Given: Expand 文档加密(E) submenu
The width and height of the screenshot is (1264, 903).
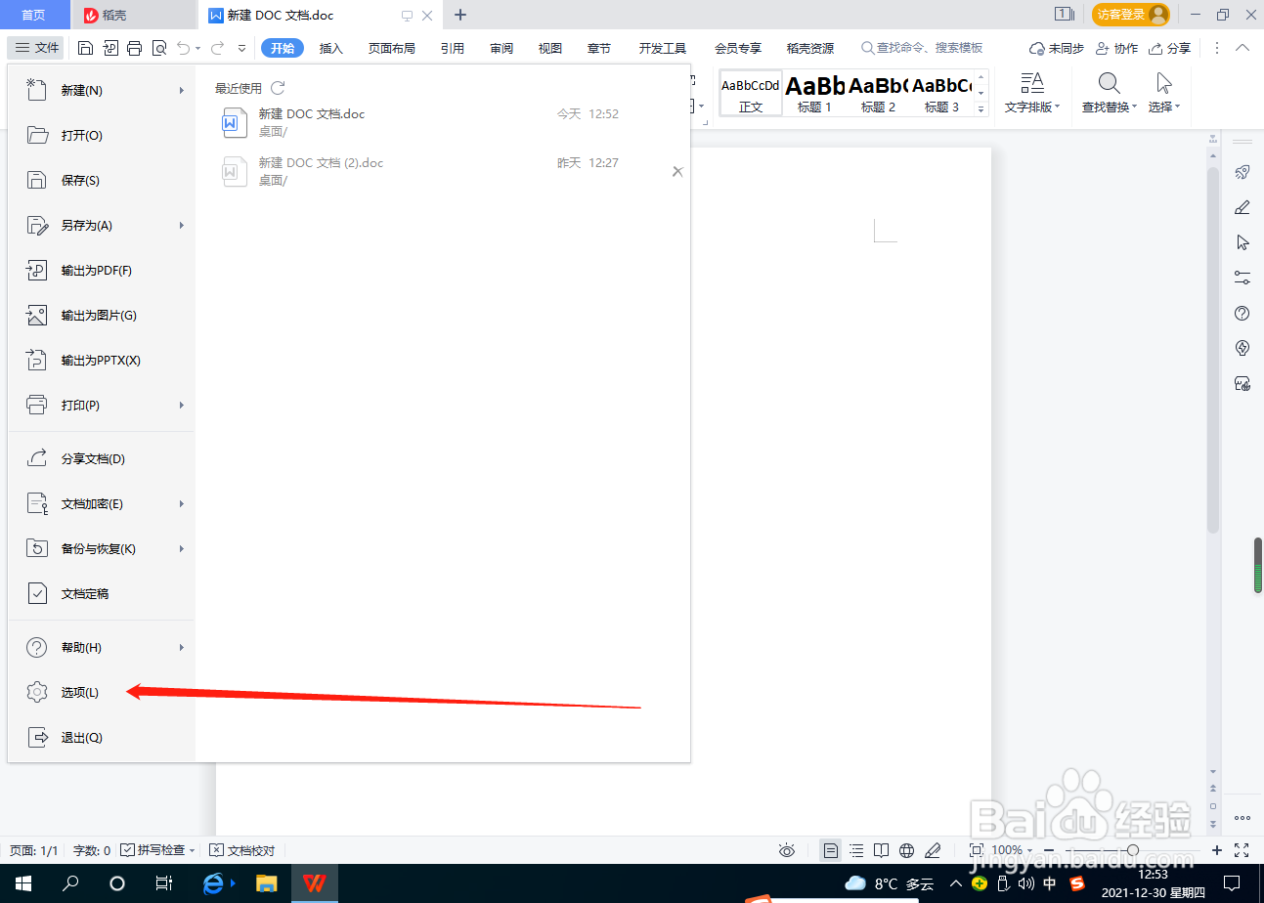Looking at the screenshot, I should pos(102,504).
